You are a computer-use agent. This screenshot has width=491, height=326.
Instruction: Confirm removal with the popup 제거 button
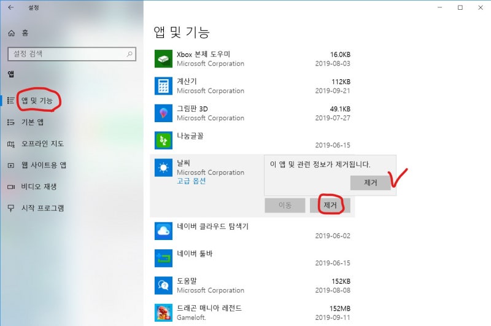[x=371, y=182]
